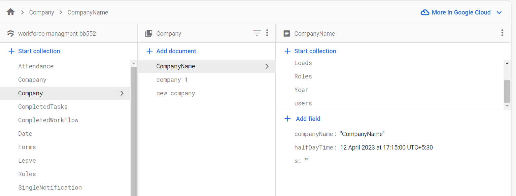This screenshot has width=516, height=196.
Task: Open the users subcollection
Action: pos(303,103)
